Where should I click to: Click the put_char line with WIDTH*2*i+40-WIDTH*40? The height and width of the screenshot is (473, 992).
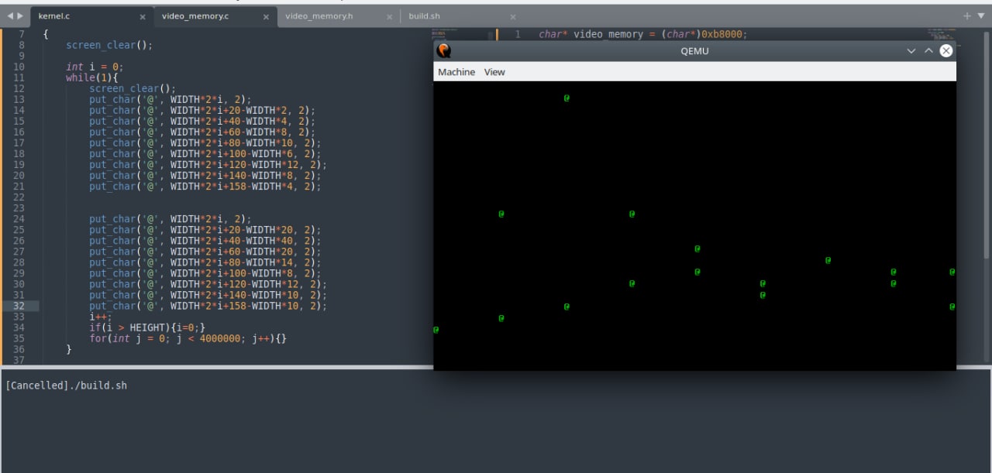pos(201,241)
